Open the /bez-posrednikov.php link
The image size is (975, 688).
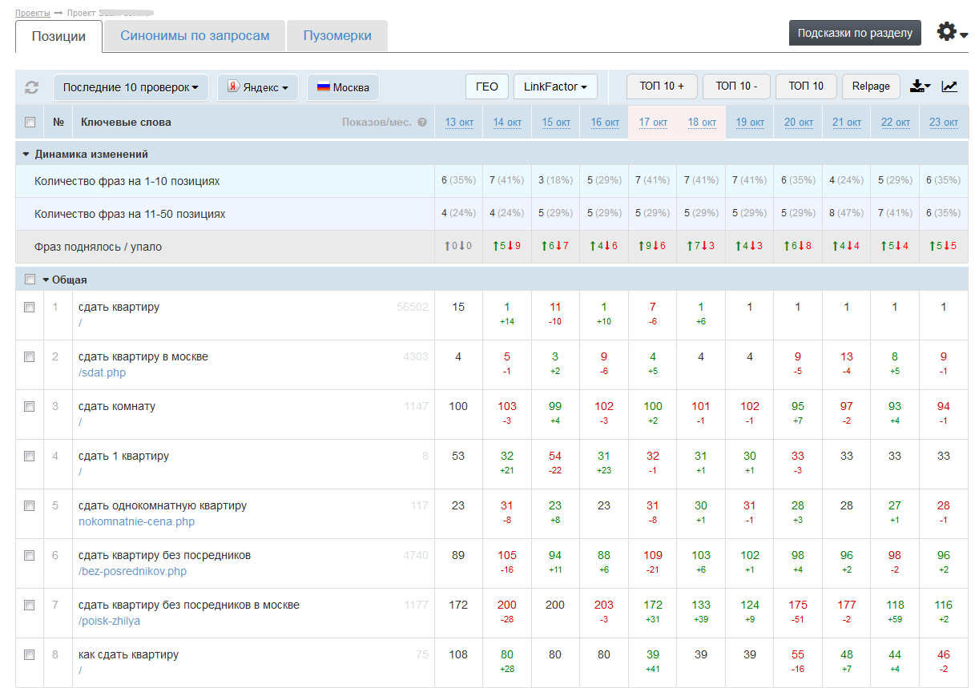point(132,571)
